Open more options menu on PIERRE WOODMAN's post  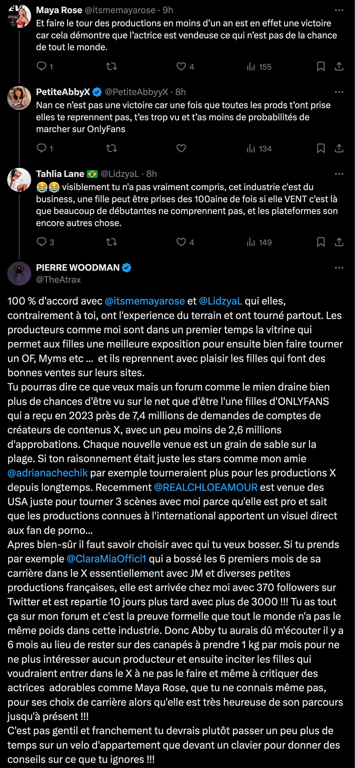[x=339, y=268]
